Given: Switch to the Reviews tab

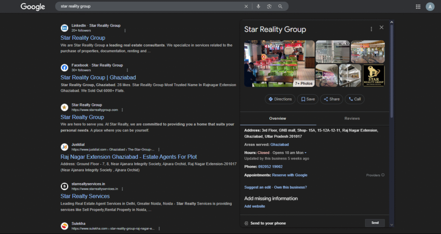Looking at the screenshot, I should [x=352, y=119].
